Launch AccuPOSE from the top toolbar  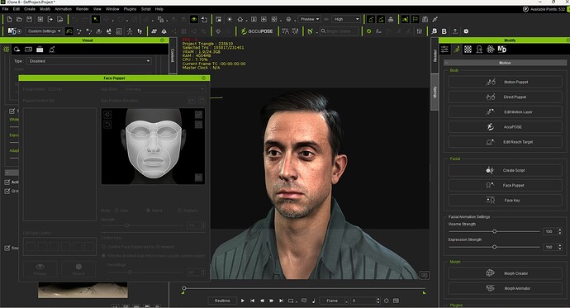pyautogui.click(x=257, y=31)
